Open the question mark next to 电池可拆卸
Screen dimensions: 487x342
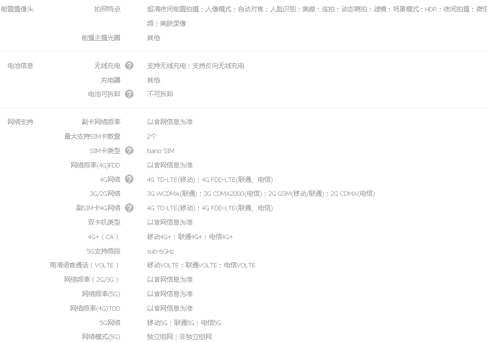tap(129, 94)
